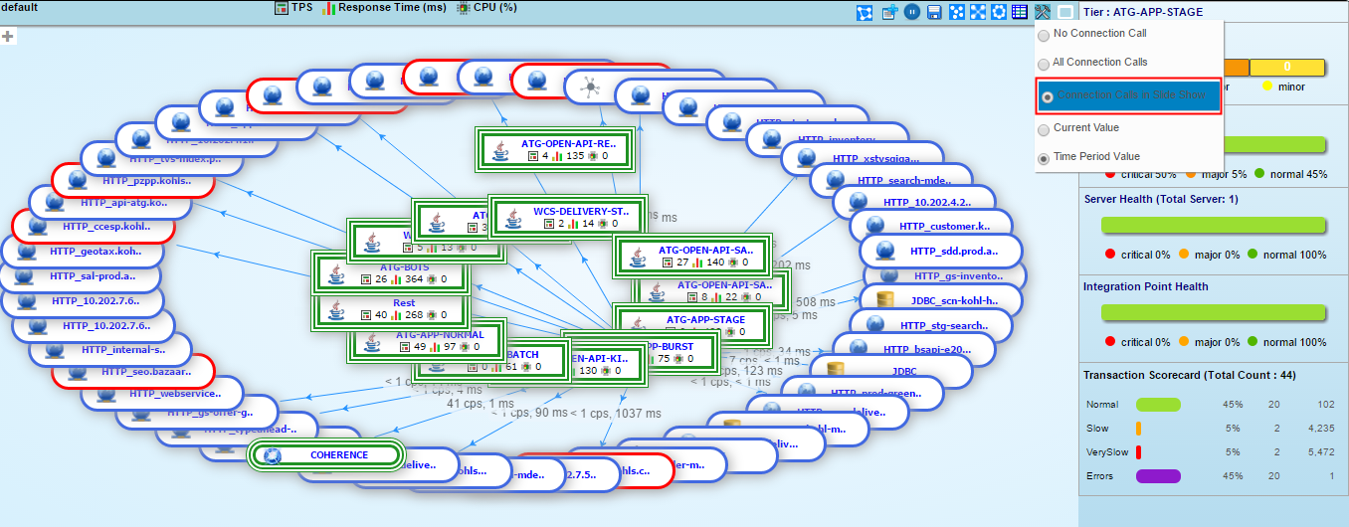Pause the slide show with pause icon
This screenshot has height=527, width=1349.
[x=911, y=12]
